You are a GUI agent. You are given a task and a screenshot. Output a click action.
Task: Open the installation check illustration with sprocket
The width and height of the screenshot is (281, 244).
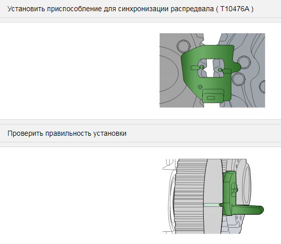tap(213, 196)
